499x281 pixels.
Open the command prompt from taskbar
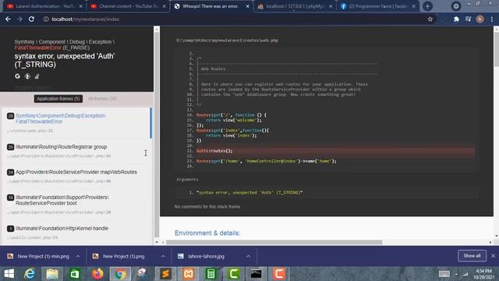click(x=256, y=274)
